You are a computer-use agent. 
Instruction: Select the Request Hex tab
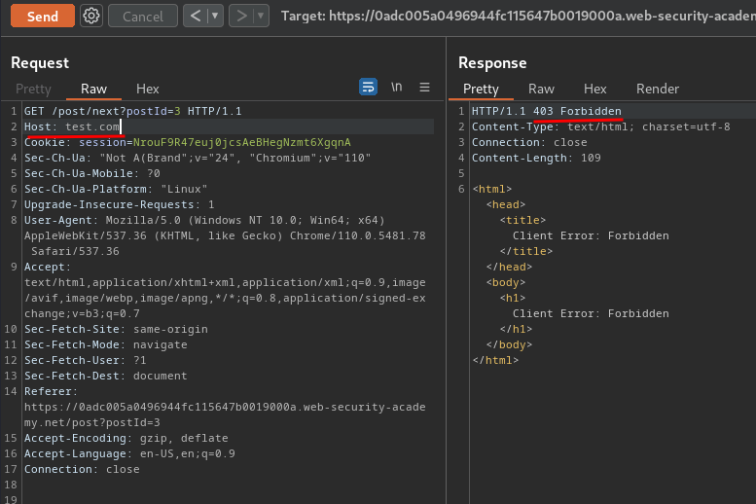point(148,89)
